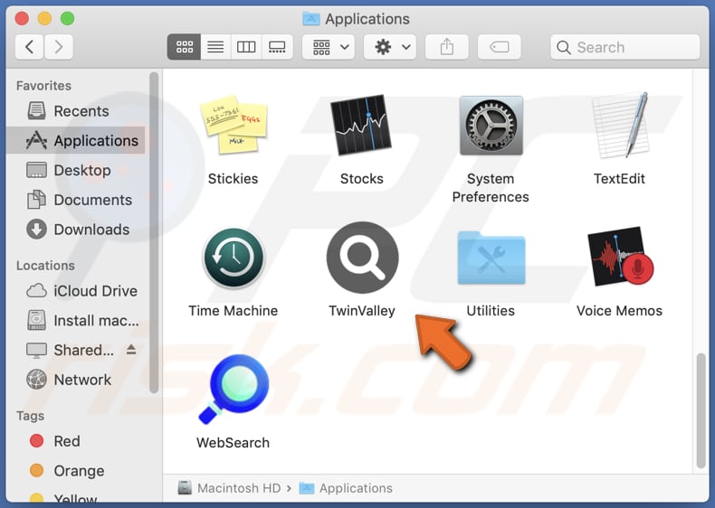The height and width of the screenshot is (508, 715).
Task: Click the Time Machine label text
Action: [x=233, y=311]
